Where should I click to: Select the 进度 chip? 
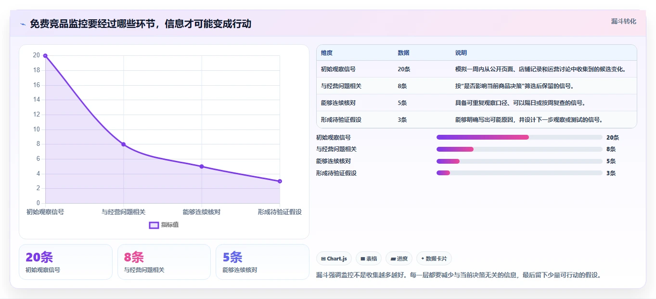point(399,259)
